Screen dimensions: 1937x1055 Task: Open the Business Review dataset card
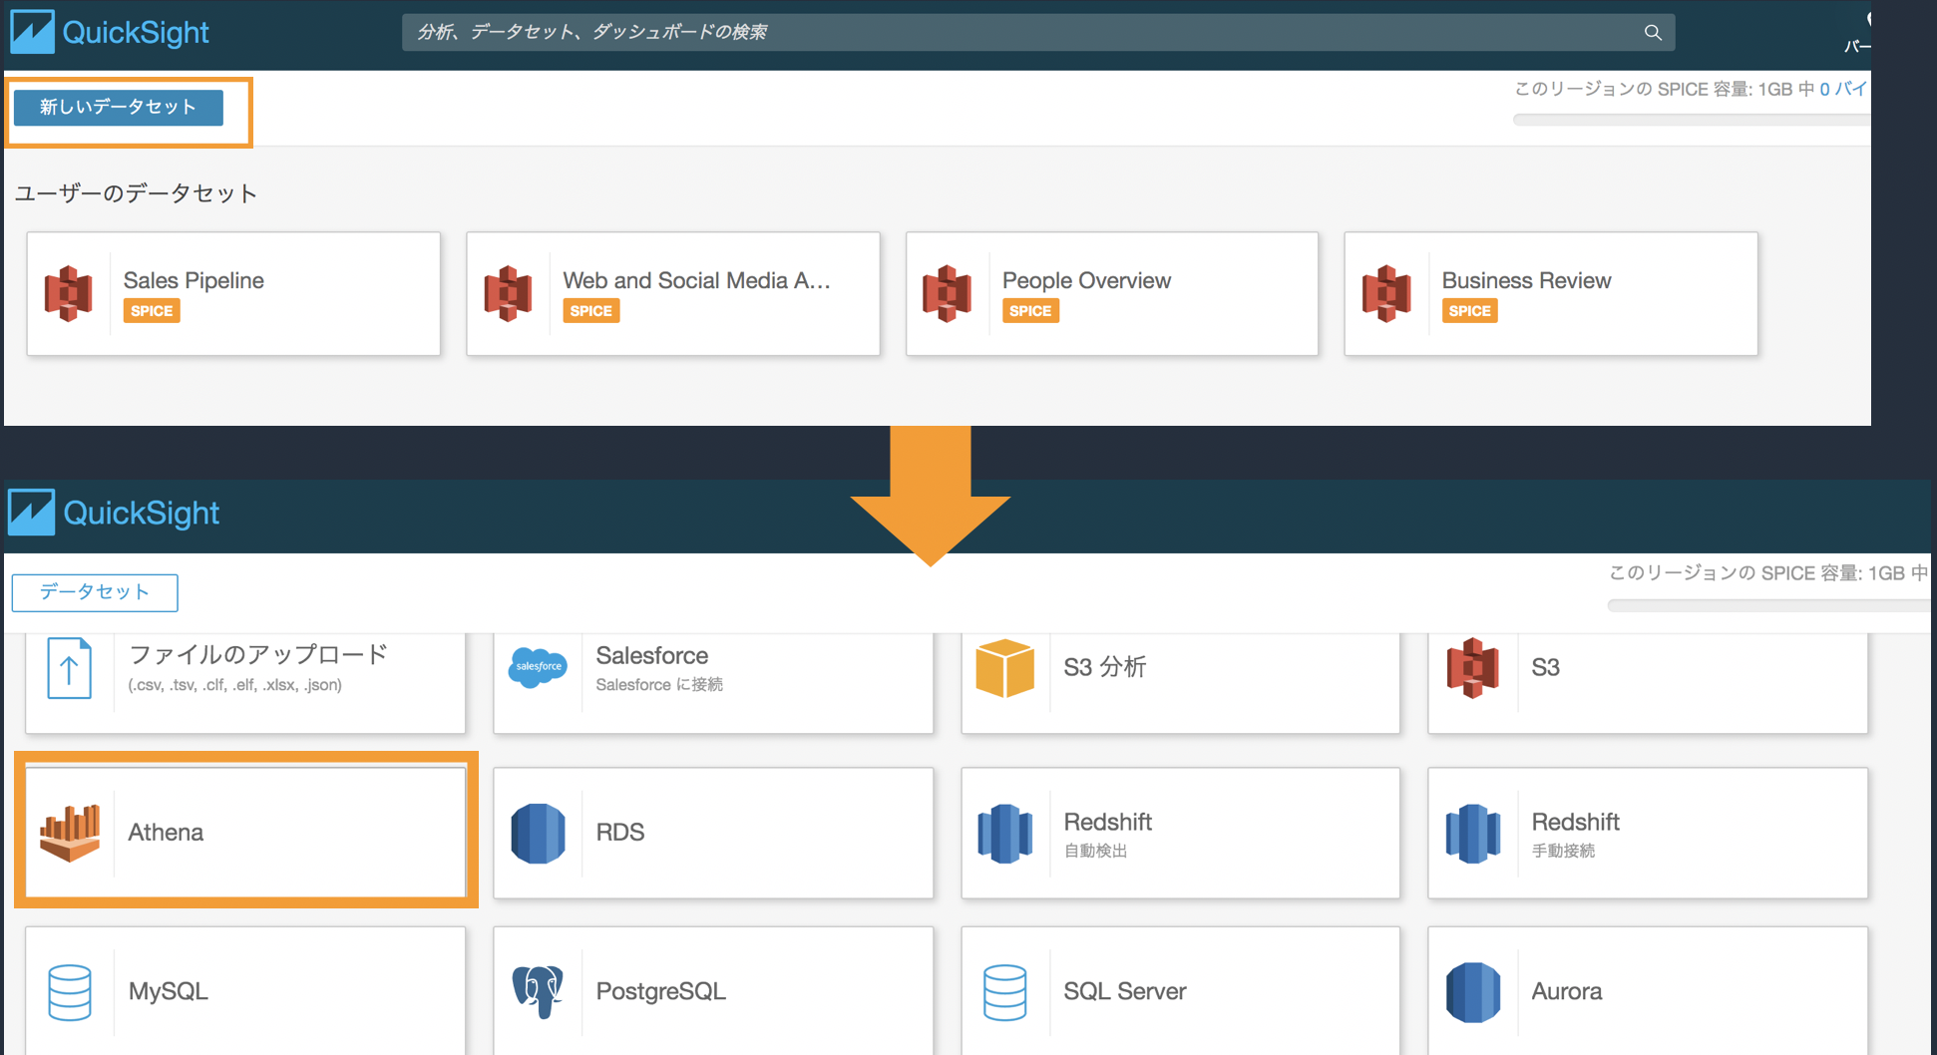(x=1551, y=294)
